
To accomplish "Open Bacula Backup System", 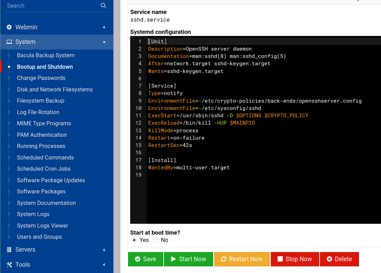I will [x=46, y=55].
